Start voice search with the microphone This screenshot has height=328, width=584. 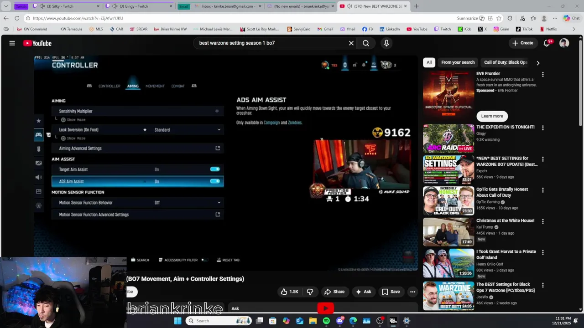point(386,43)
